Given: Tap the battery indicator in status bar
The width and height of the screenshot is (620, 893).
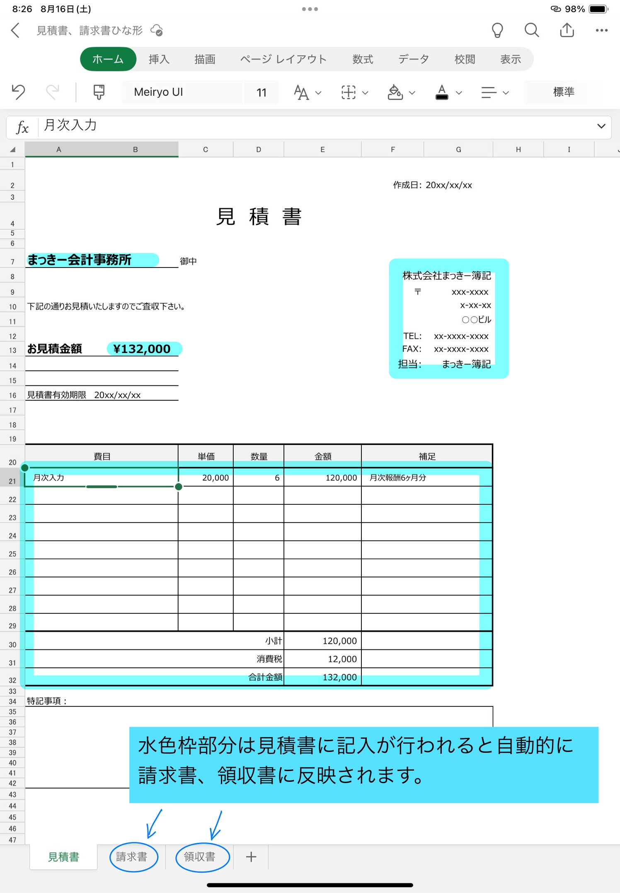Looking at the screenshot, I should click(598, 9).
